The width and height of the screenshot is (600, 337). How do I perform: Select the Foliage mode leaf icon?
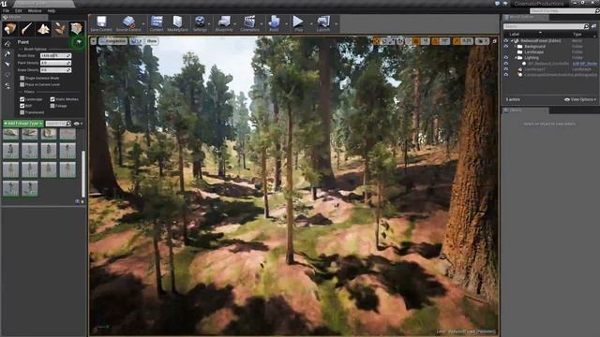pyautogui.click(x=60, y=29)
